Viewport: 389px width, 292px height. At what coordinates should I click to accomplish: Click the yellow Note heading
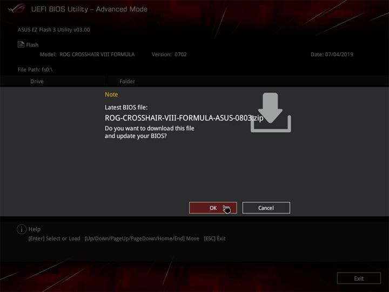[111, 94]
